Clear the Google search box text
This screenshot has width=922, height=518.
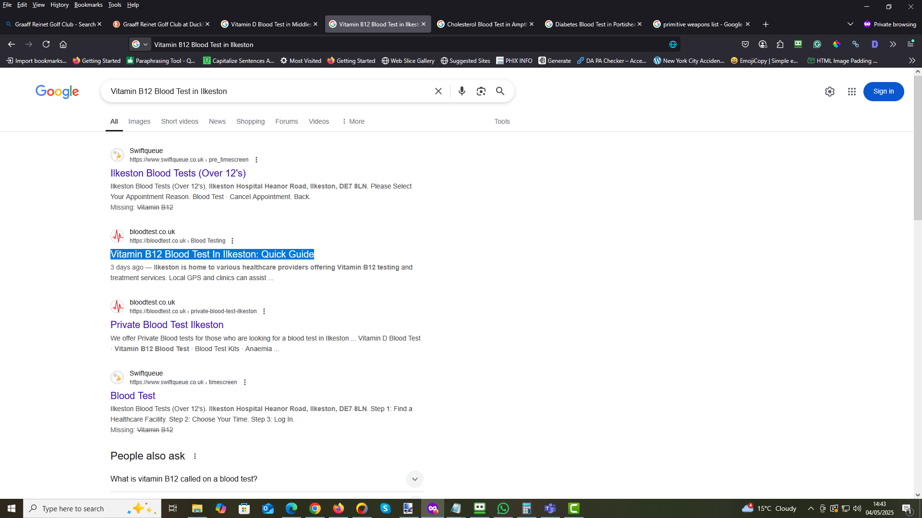[438, 91]
